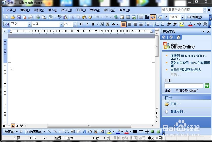Create a new blank document icon
The width and height of the screenshot is (212, 142).
(x=7, y=17)
